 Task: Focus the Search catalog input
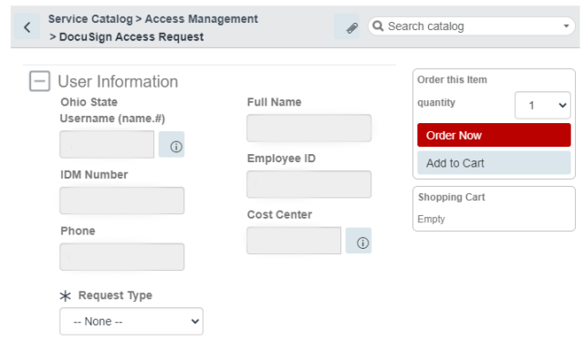click(x=472, y=26)
